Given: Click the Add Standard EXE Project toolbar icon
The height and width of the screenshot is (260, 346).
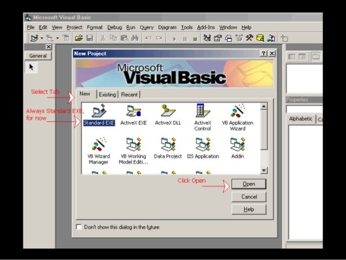Looking at the screenshot, I should pyautogui.click(x=34, y=38).
